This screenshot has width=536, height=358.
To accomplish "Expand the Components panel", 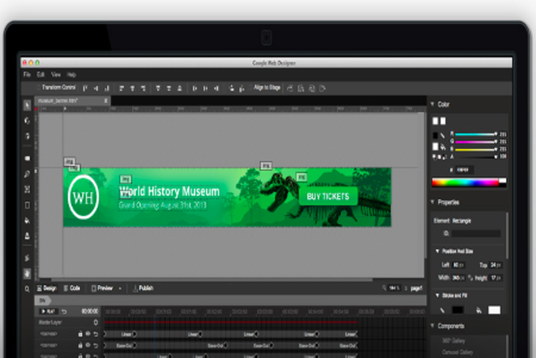I will coord(433,326).
